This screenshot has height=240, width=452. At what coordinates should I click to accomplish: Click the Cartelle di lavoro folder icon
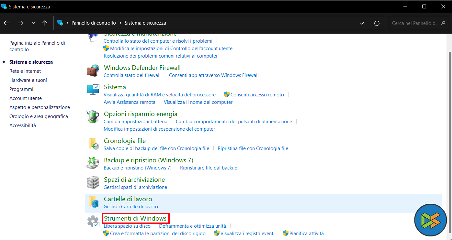(x=93, y=202)
